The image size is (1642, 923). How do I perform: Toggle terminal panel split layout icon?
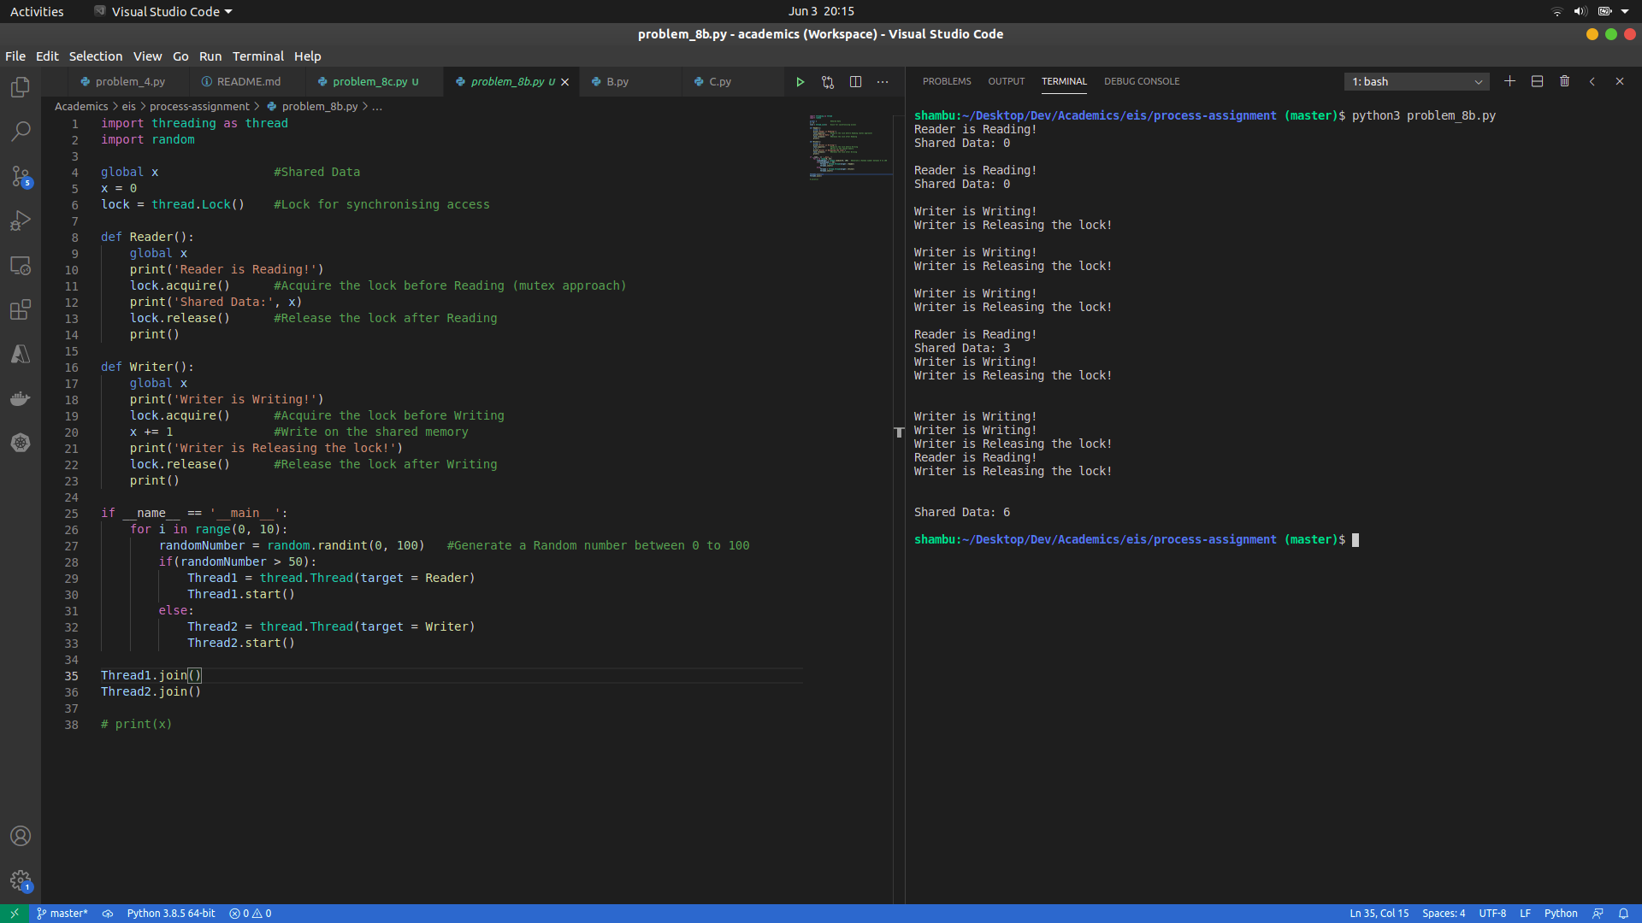[1537, 81]
